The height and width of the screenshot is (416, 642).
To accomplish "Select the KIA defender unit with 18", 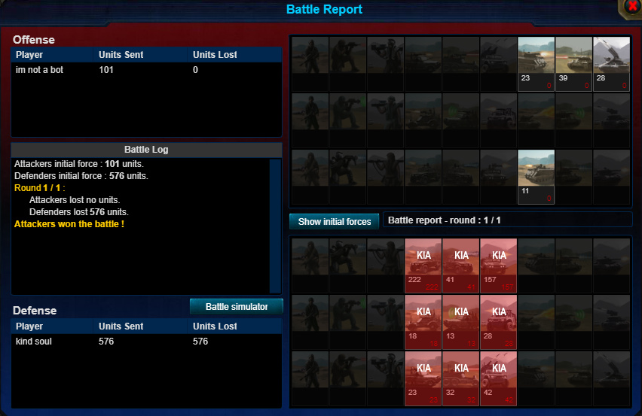I will click(x=423, y=323).
